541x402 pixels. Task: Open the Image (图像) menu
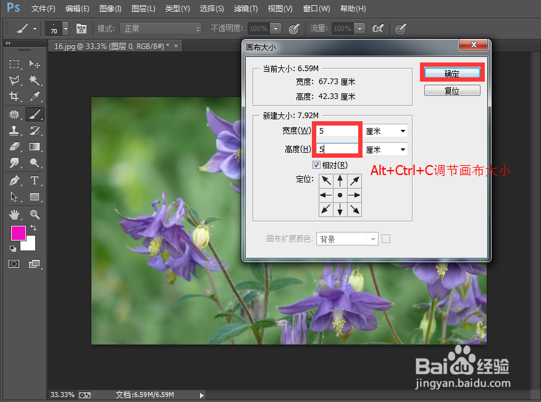pyautogui.click(x=111, y=9)
